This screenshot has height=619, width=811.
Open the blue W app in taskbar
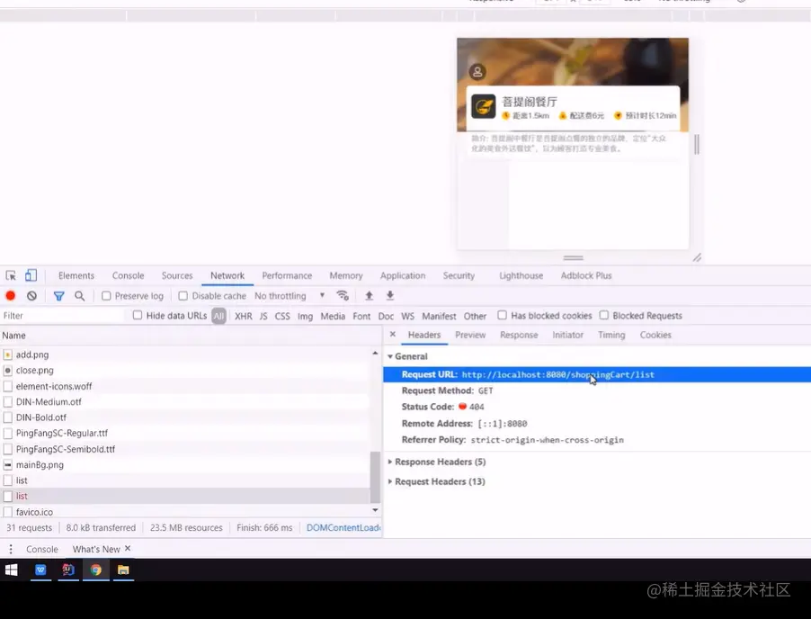(40, 570)
